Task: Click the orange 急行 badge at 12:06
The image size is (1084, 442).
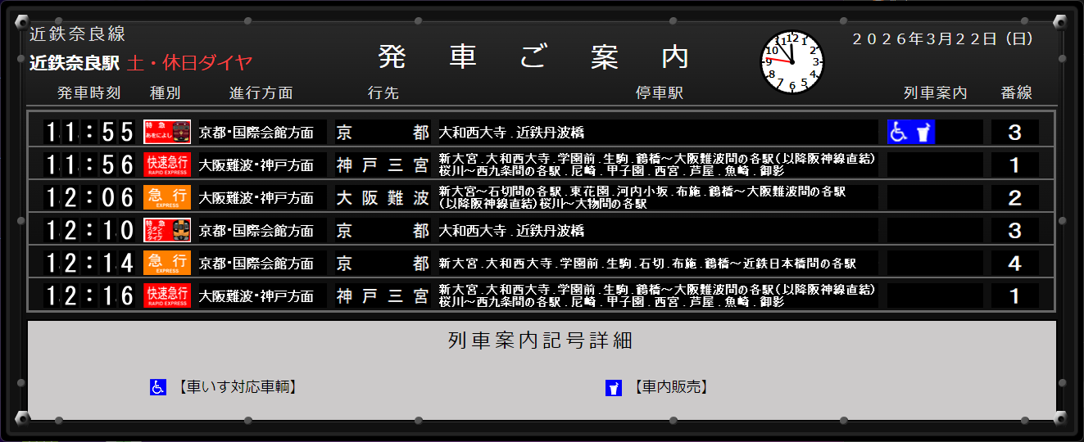Action: tap(167, 197)
